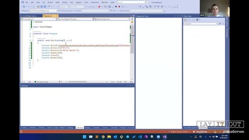
Task: Open Visual Studio Code from taskbar
Action: coord(140,137)
